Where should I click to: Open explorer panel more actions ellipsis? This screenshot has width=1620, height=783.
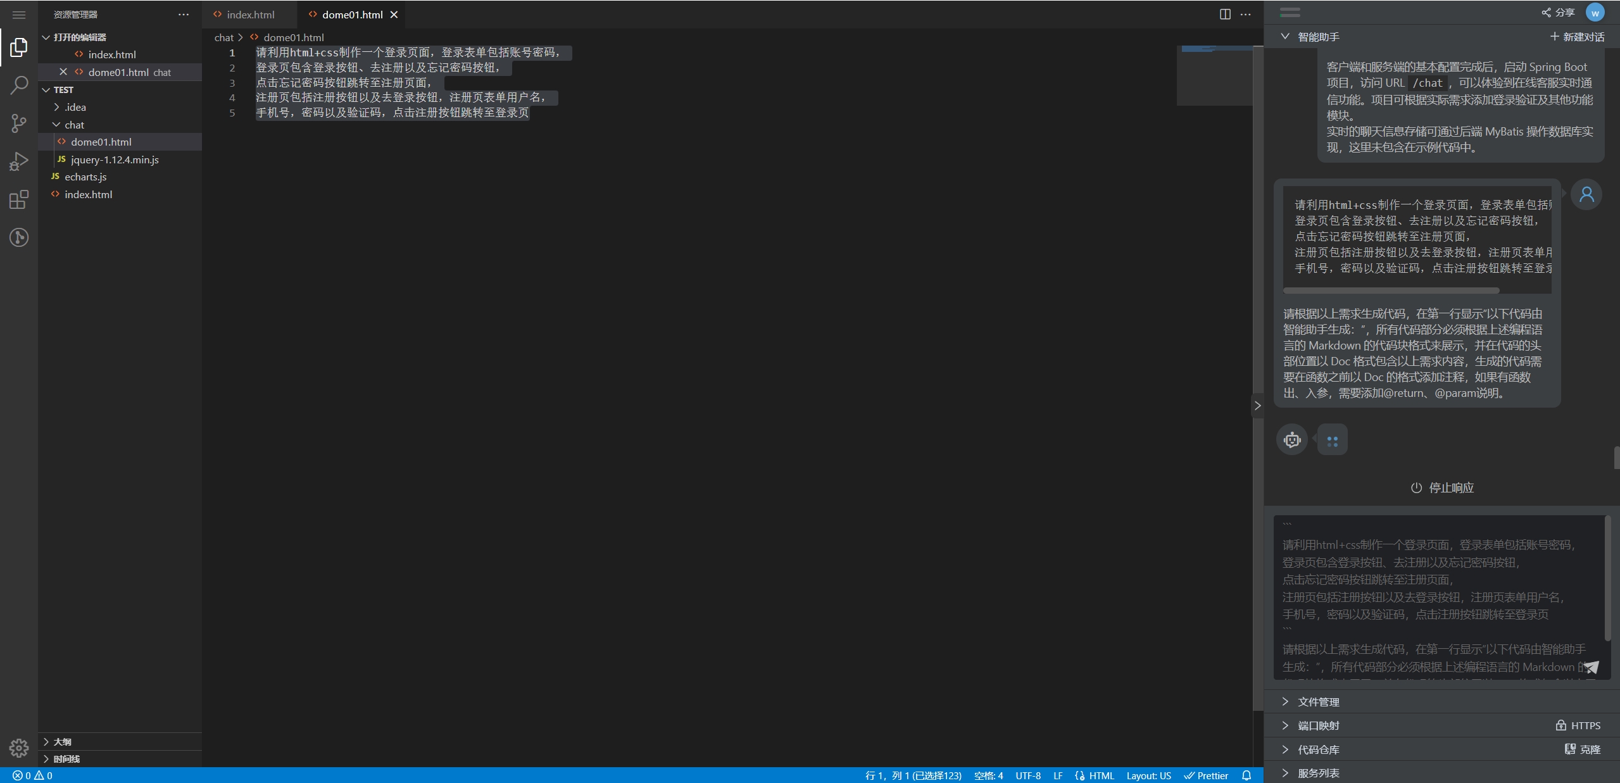(x=184, y=14)
